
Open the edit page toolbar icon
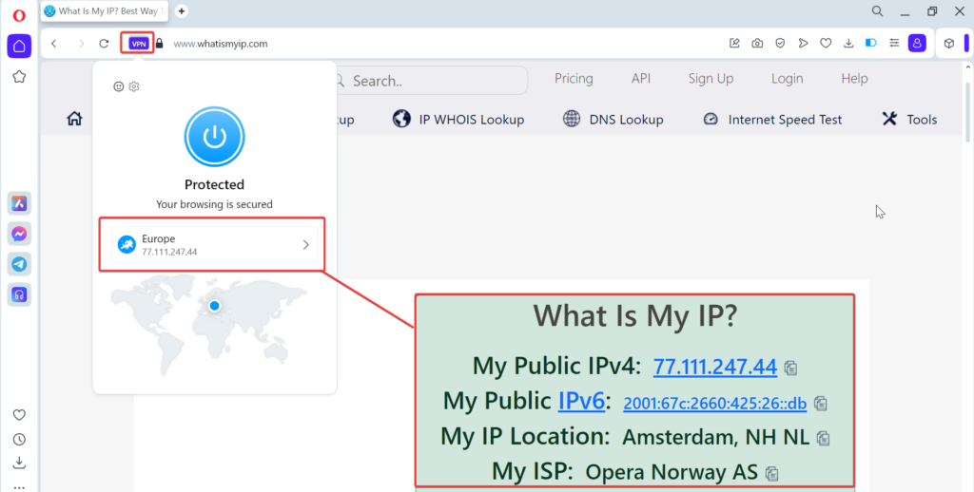(734, 44)
